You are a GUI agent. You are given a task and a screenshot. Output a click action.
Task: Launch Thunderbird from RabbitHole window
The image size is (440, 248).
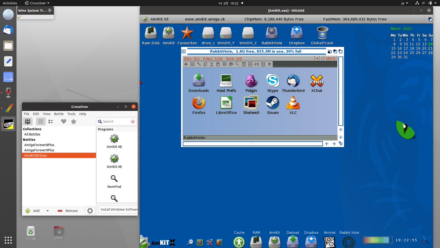click(x=293, y=83)
